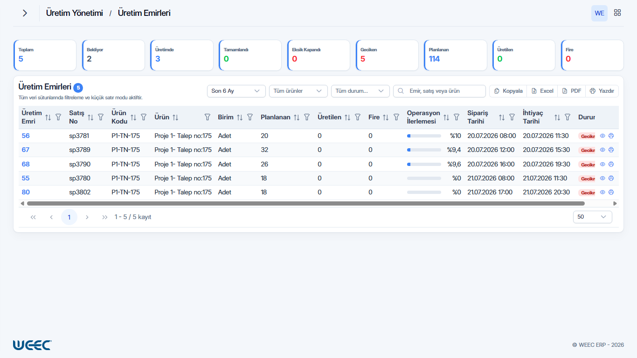The width and height of the screenshot is (637, 358).
Task: Click the table's horizontal scrollbar thumb
Action: coord(306,204)
